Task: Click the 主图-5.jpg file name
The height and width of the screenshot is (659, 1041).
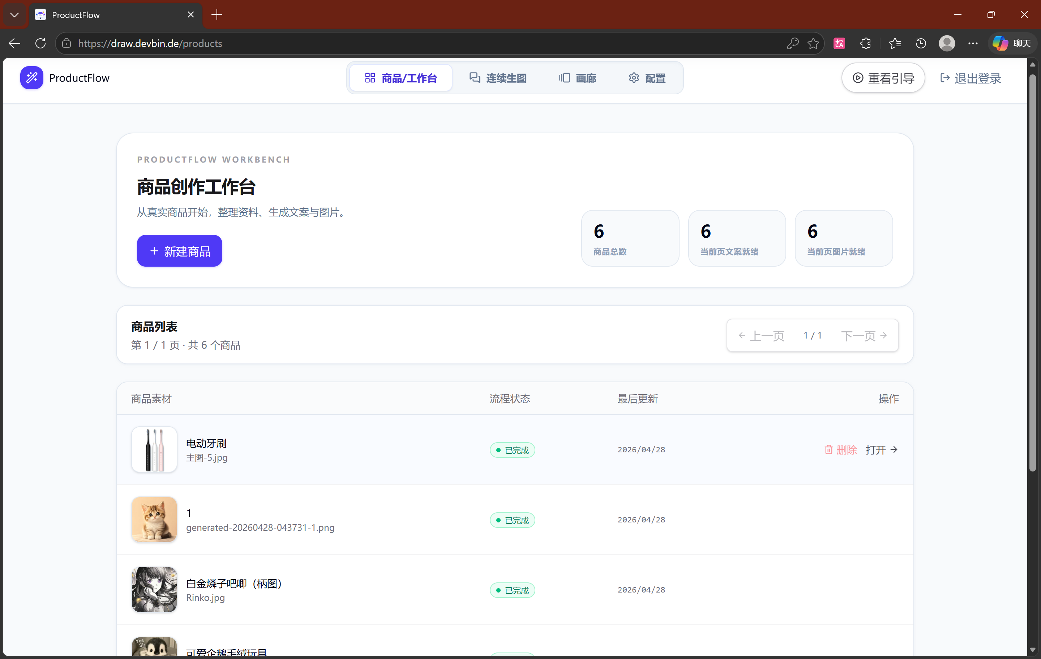Action: pyautogui.click(x=207, y=458)
